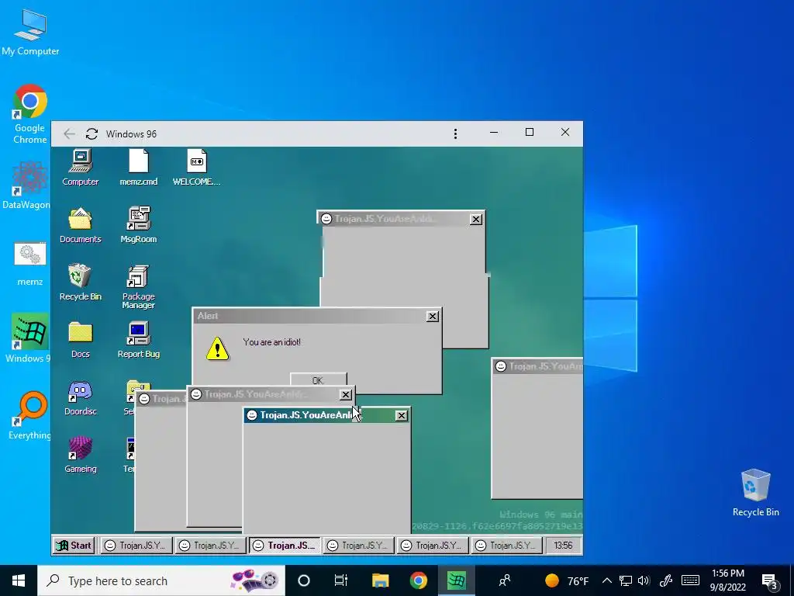This screenshot has width=794, height=596.
Task: Launch the Report Bug shortcut
Action: (x=138, y=340)
